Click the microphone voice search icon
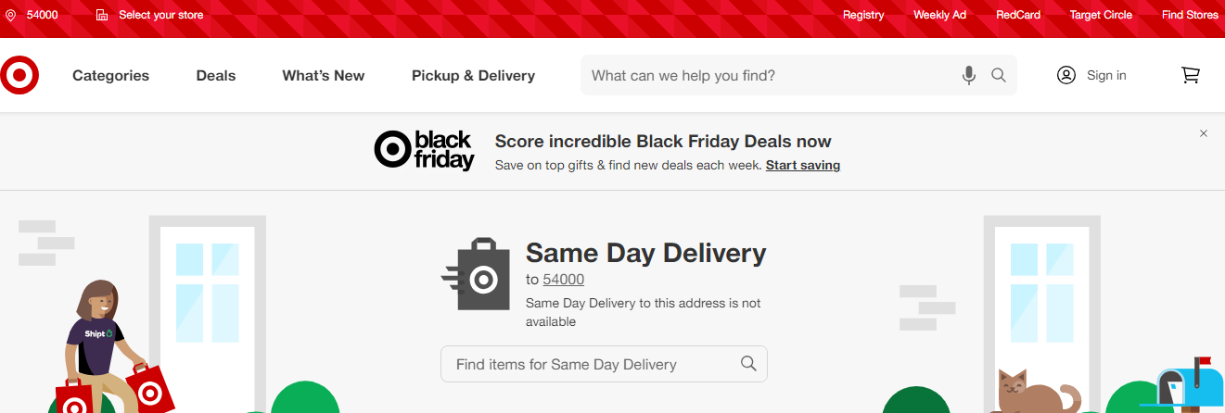The image size is (1225, 413). click(969, 75)
